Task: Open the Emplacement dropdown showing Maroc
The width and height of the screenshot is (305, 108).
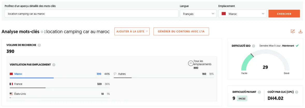Action: [x=242, y=14]
